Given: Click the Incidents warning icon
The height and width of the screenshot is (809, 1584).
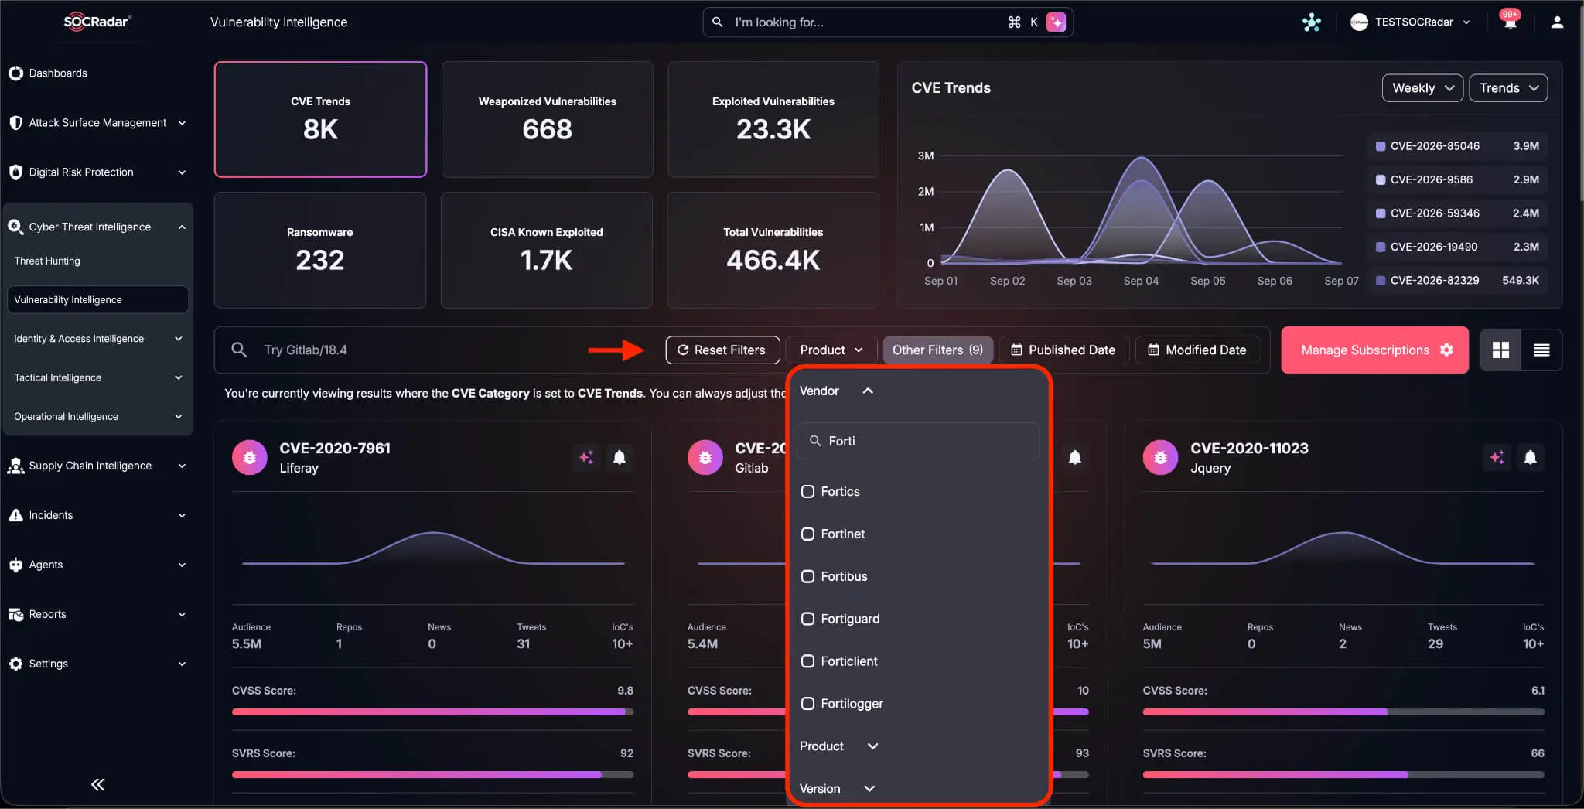Looking at the screenshot, I should point(15,515).
